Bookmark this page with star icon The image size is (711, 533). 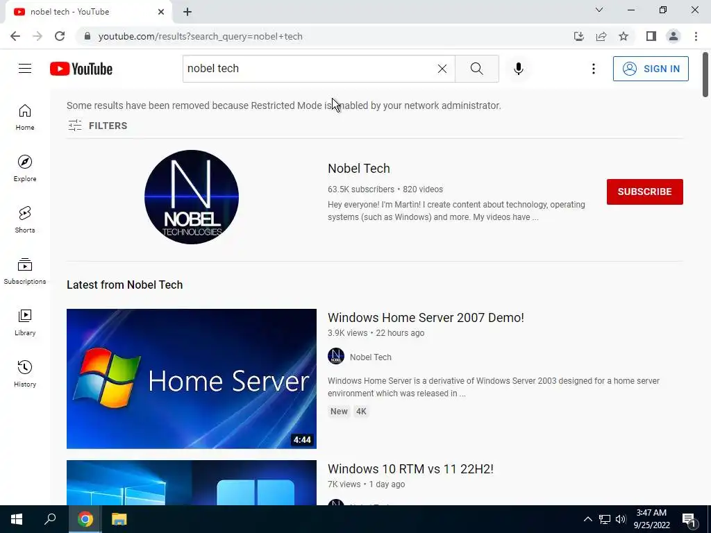624,36
